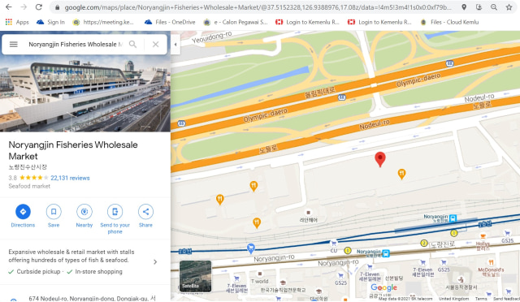Open the e - Calon Pegawai bookmark
This screenshot has height=302, width=520.
click(236, 22)
